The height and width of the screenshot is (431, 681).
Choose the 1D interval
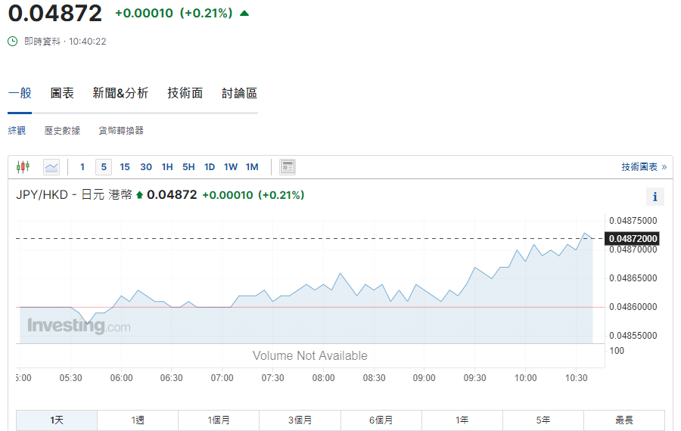coord(210,167)
